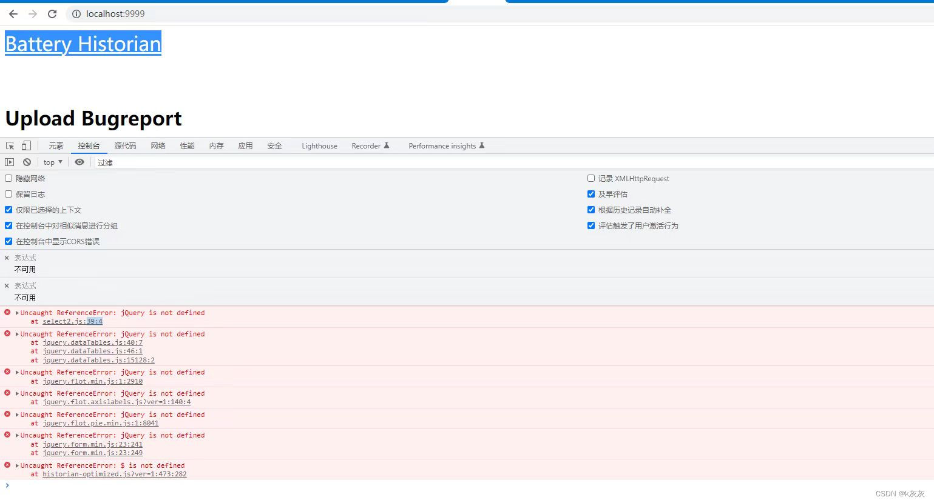Viewport: 934px width, 503px height.
Task: Dismiss the first 不可用 live expression
Action: [x=7, y=258]
